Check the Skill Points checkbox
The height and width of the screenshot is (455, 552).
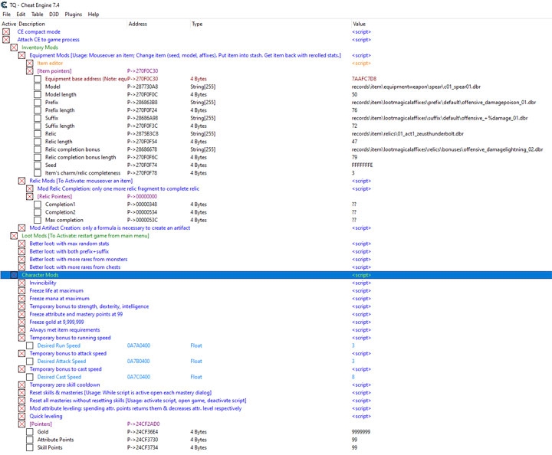click(30, 447)
